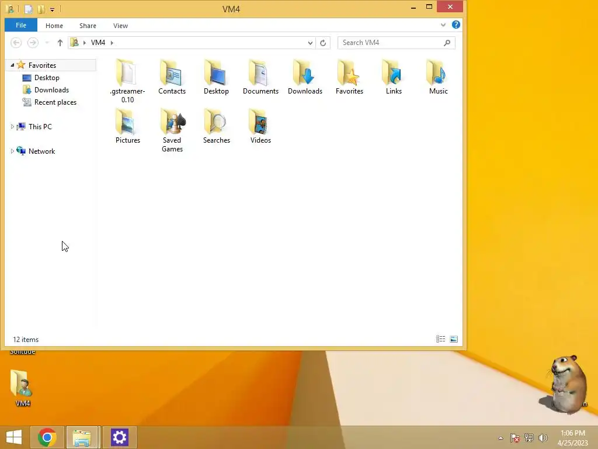The image size is (598, 449).
Task: Open the address bar history dropdown
Action: (x=310, y=43)
